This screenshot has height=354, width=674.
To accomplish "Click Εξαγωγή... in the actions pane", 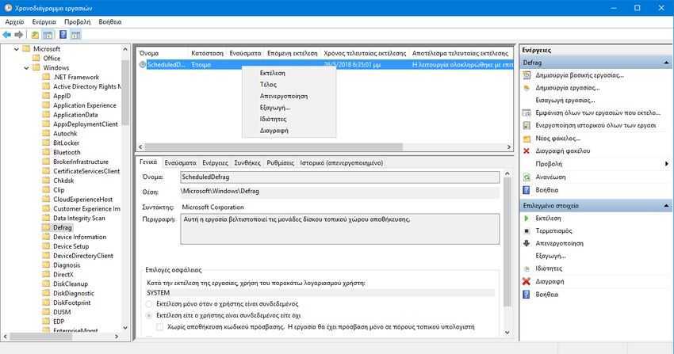I will tap(550, 256).
